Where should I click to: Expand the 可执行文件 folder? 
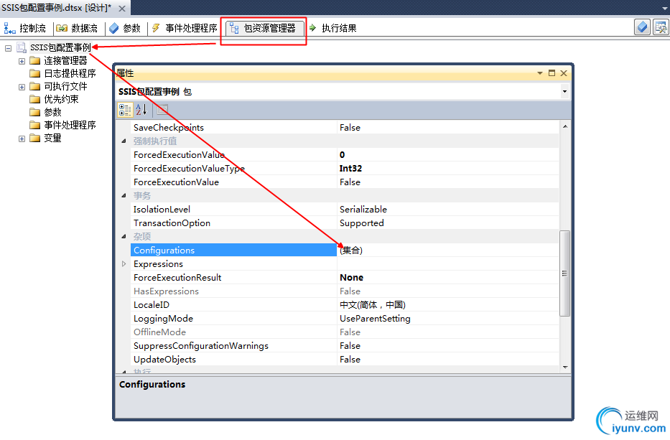tap(22, 87)
